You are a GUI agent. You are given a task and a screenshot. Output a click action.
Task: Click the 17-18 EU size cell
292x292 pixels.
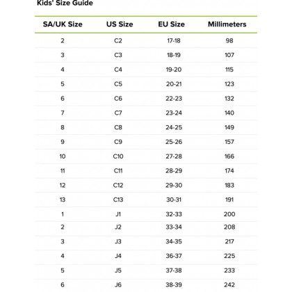pyautogui.click(x=174, y=40)
